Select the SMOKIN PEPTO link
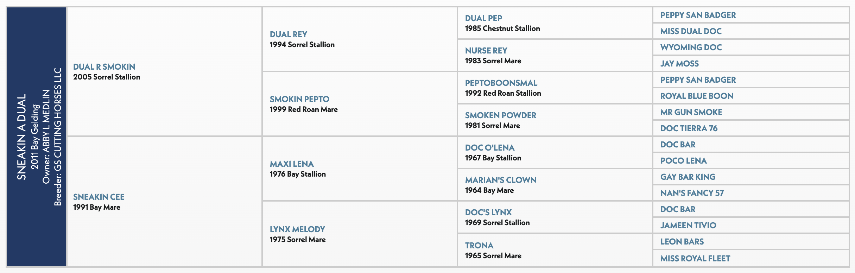 299,99
